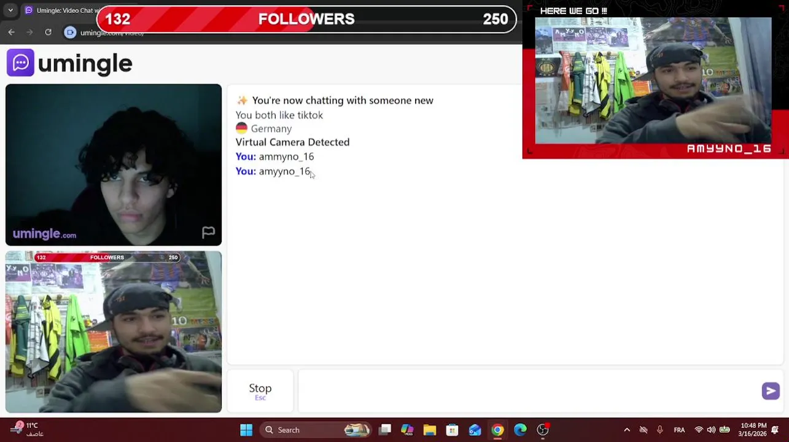Click the followers goal progress bar
The image size is (789, 442).
307,19
